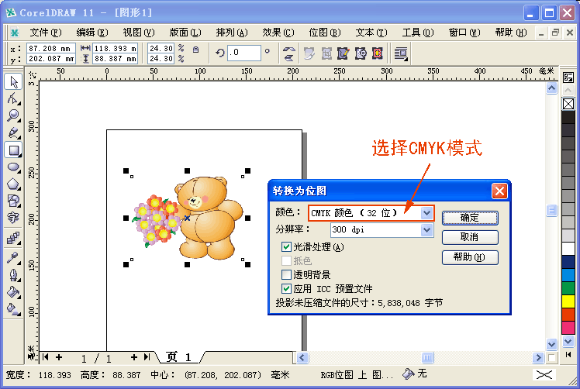The image size is (580, 389).
Task: Click the palette options icon at top right
Action: [568, 77]
